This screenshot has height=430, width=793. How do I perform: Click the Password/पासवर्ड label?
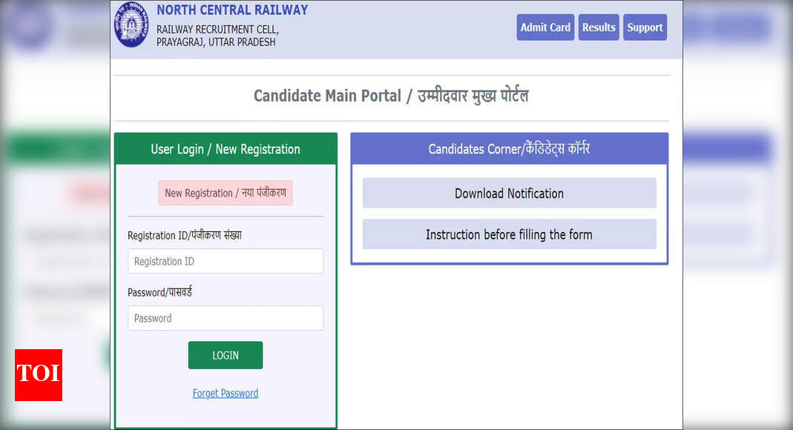point(159,292)
